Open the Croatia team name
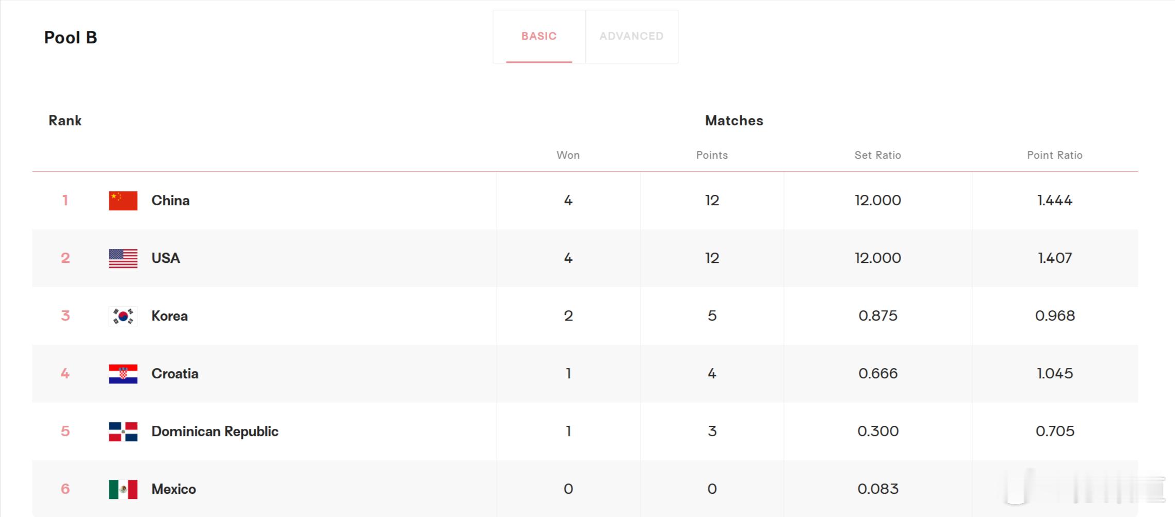 175,374
